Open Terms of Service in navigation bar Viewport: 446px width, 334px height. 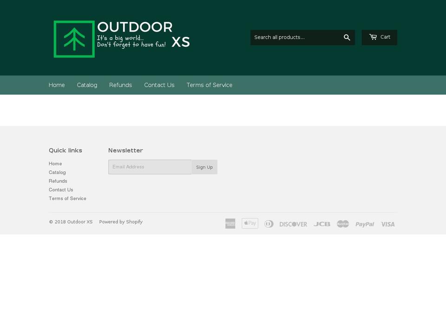(210, 85)
